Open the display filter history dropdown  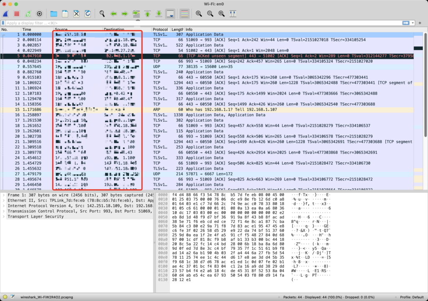(413, 23)
